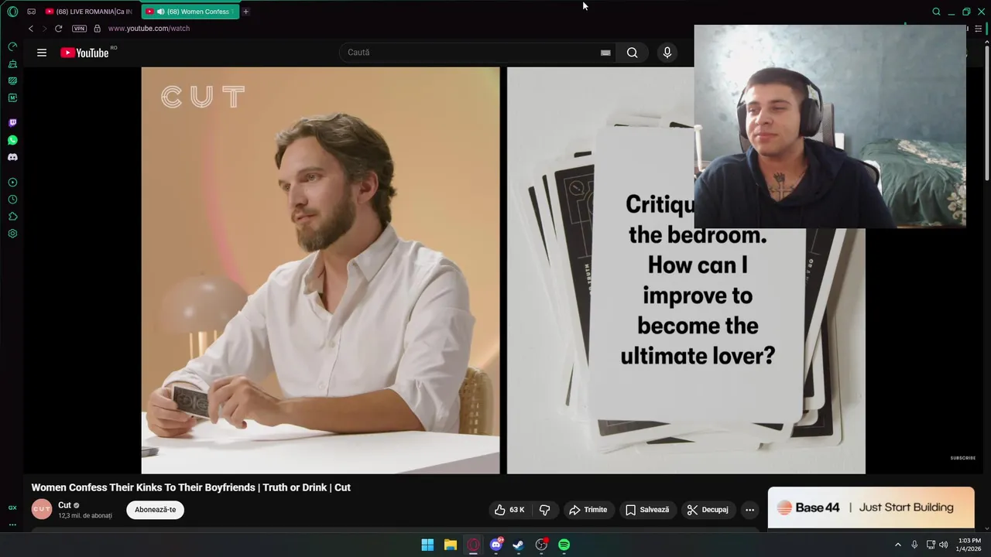The width and height of the screenshot is (991, 557).
Task: Open the Cut channel avatar
Action: click(41, 509)
